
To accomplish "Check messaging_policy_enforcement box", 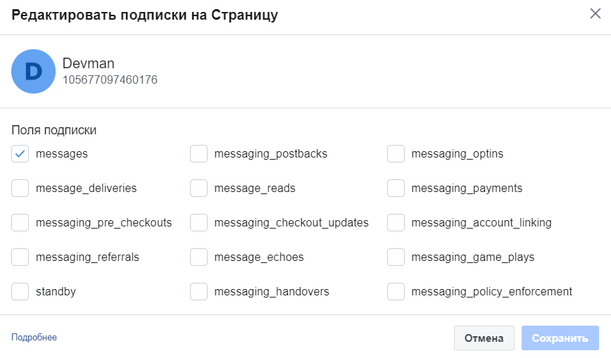I will 396,291.
